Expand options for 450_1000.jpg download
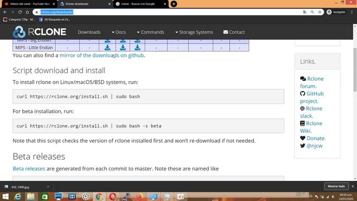Viewport: 357px width, 201px height. point(48,186)
